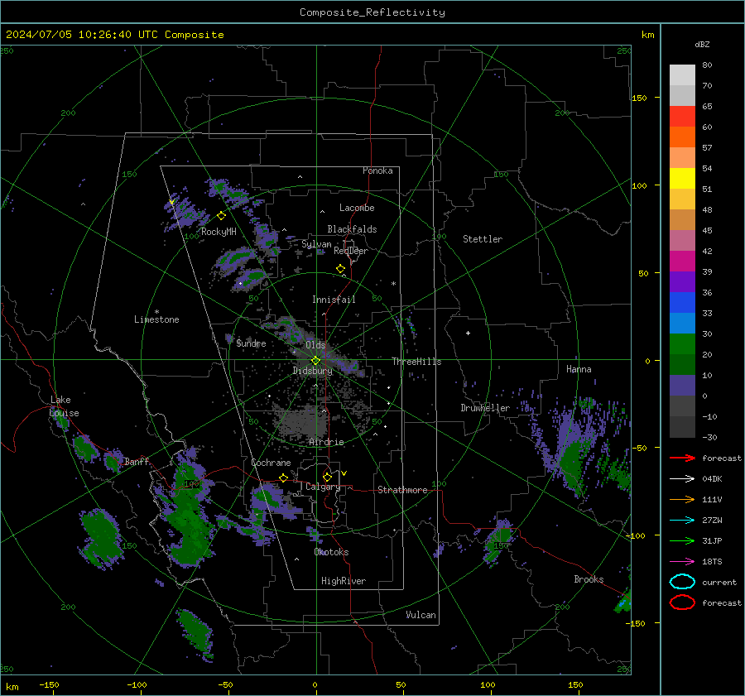Click the green 31JP arrow icon

(682, 540)
